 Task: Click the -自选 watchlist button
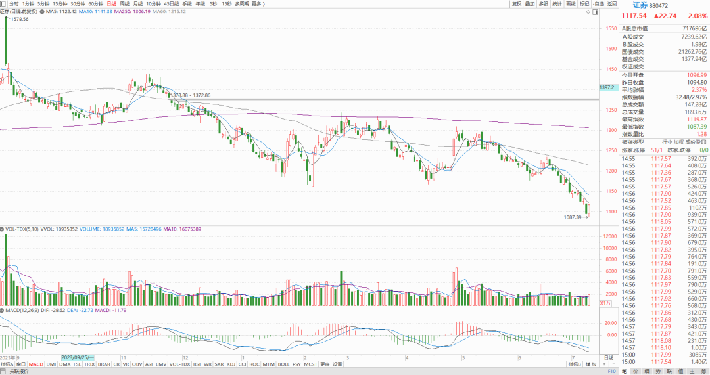[x=598, y=4]
